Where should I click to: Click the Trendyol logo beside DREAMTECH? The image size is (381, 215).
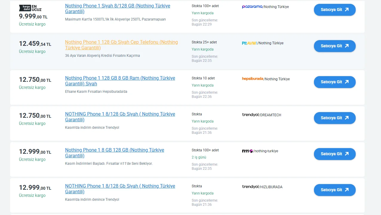(250, 115)
